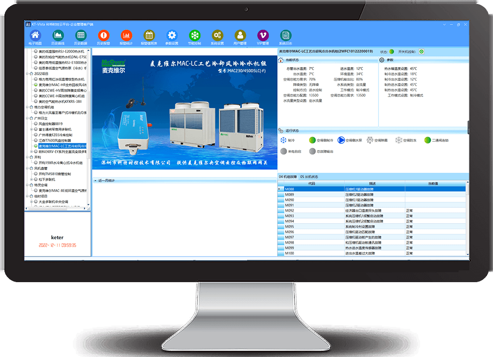This screenshot has width=493, height=357.
Task: Expand the 松下多联机 node
Action: pyautogui.click(x=32, y=180)
